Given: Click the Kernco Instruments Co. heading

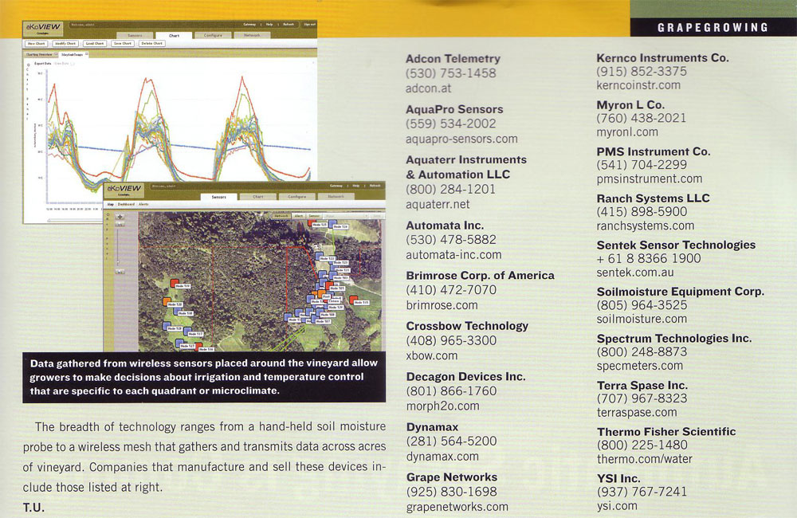Looking at the screenshot, I should 663,58.
